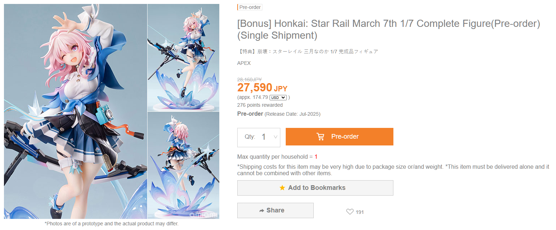
Task: Click the prototype photos disclaimer caption
Action: [111, 224]
